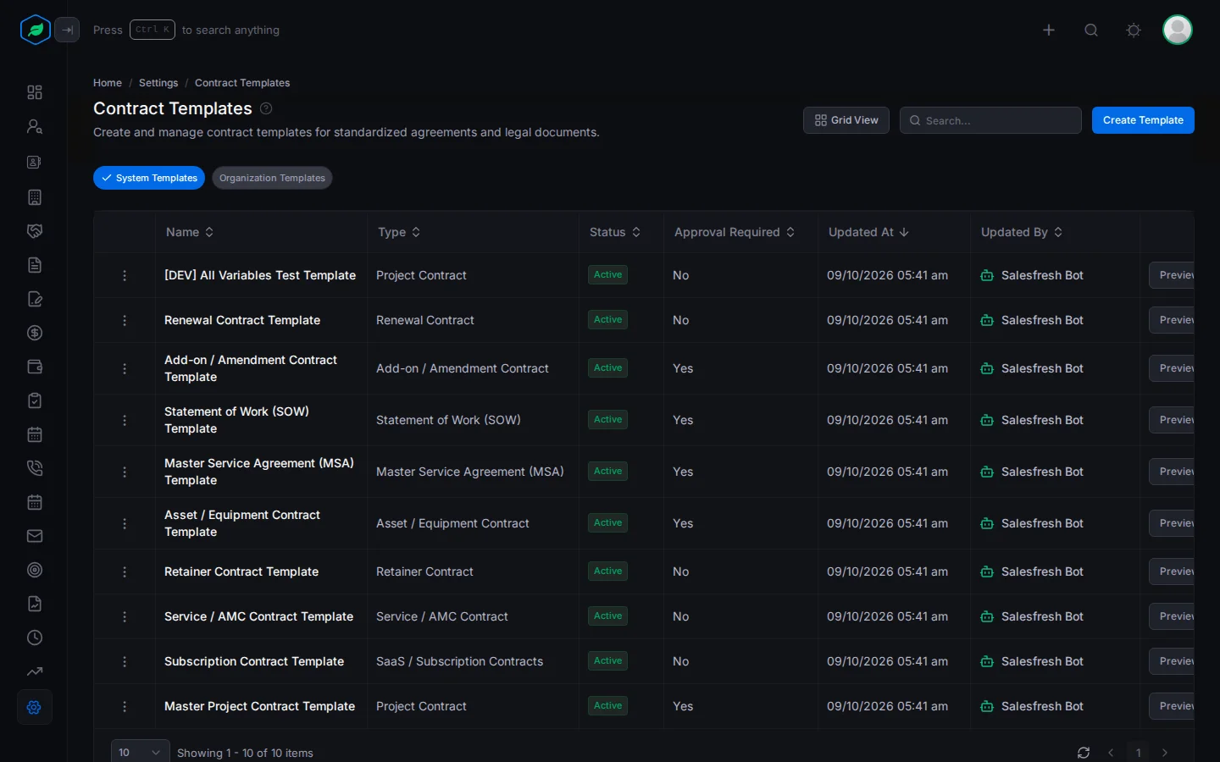This screenshot has height=762, width=1220.
Task: Open the phone calls icon in sidebar
Action: 35,468
